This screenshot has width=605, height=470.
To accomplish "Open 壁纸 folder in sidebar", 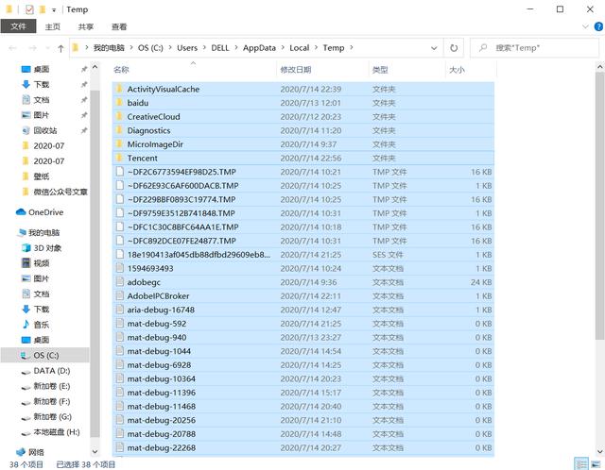I will 42,176.
